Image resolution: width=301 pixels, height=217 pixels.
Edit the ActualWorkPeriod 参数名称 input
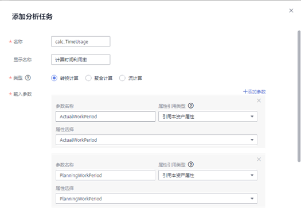(x=105, y=117)
